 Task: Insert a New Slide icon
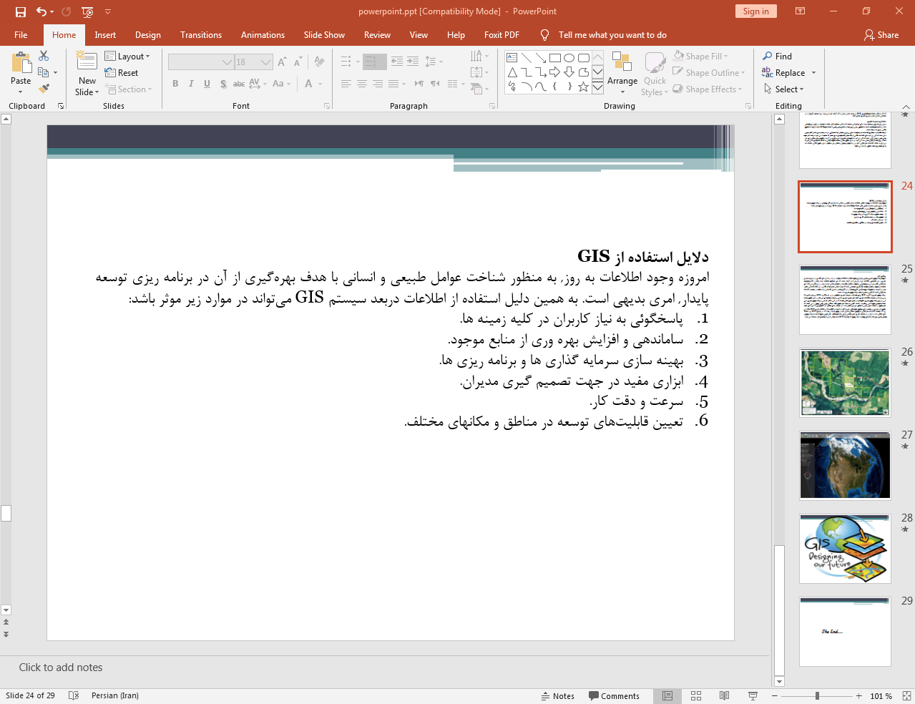tap(87, 62)
